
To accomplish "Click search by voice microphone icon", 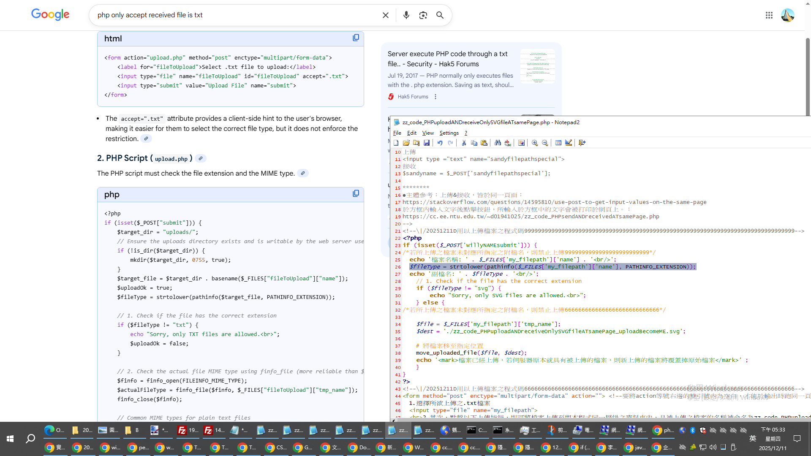I will point(406,15).
